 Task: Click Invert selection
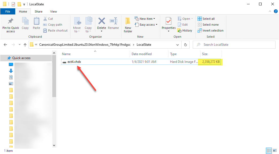[210, 30]
